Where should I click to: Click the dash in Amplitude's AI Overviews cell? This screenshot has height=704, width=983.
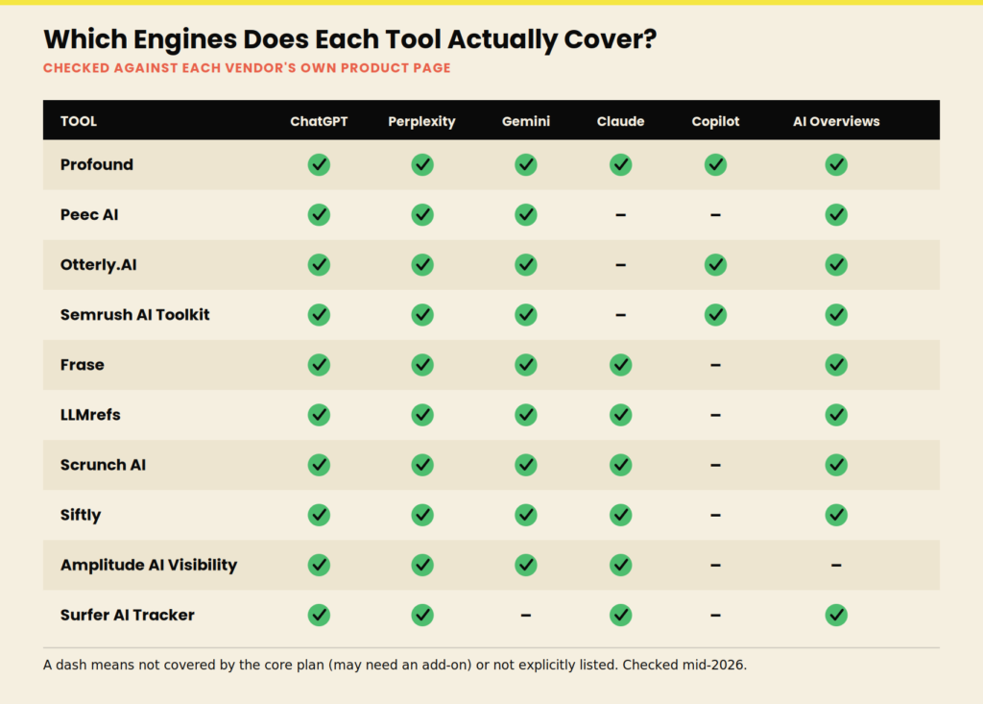click(x=836, y=565)
